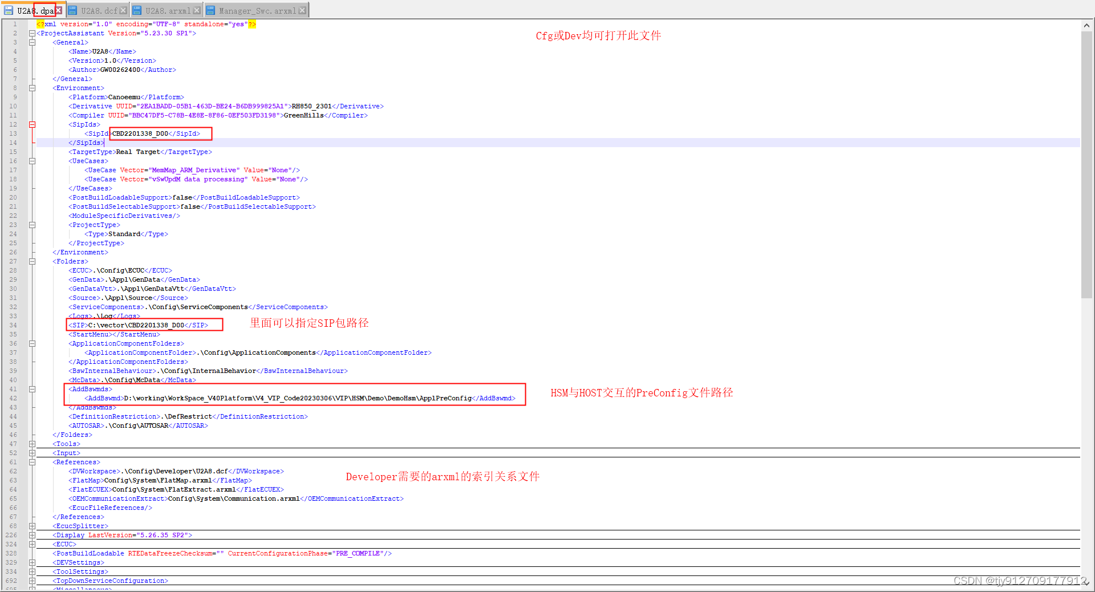Collapse the Folders section fold marker

[x=32, y=261]
